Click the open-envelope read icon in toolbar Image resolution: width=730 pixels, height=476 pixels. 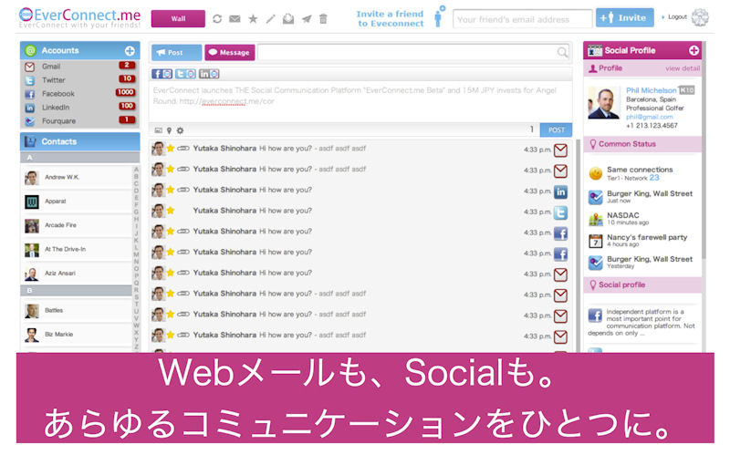(288, 18)
